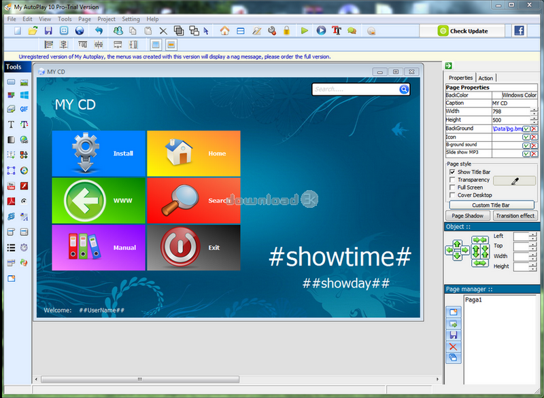Undo the last action with the blue arrow

point(99,31)
